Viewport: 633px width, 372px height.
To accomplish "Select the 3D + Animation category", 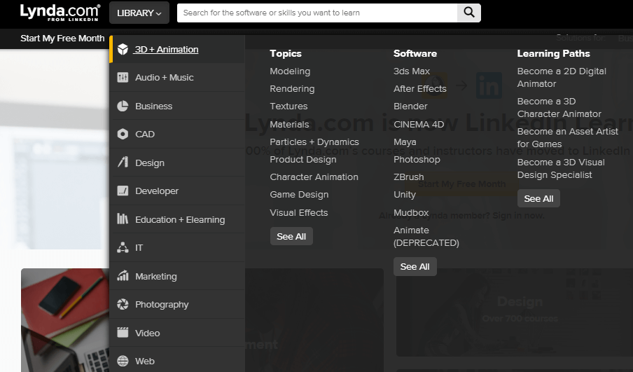I will 177,49.
